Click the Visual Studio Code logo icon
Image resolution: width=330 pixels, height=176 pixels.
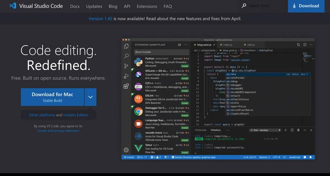click(13, 6)
